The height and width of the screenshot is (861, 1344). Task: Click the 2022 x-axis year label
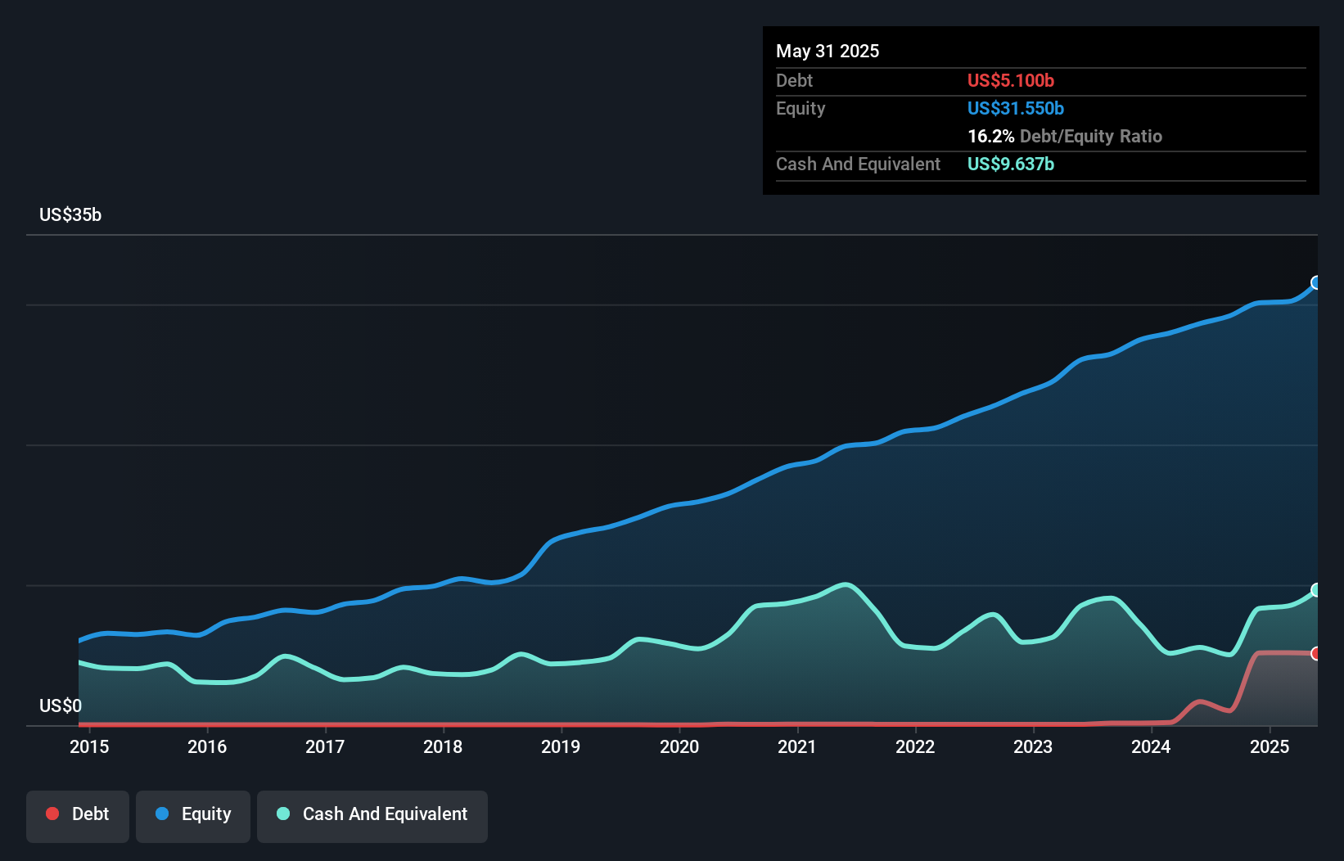pos(915,746)
